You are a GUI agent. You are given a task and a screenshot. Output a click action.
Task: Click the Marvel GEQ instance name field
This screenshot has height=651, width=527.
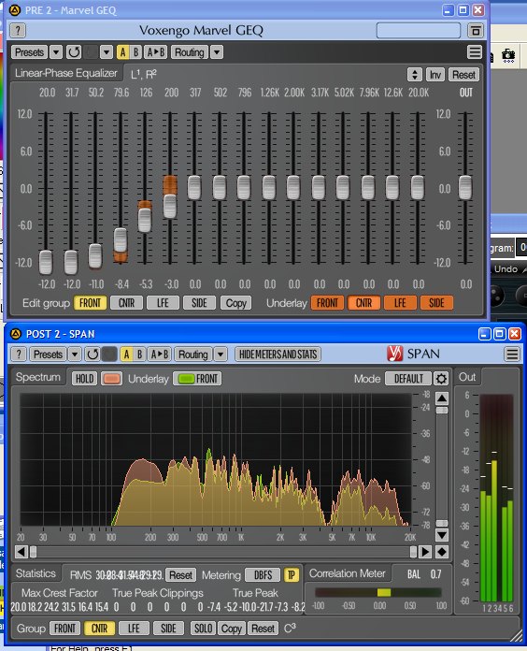coord(418,30)
